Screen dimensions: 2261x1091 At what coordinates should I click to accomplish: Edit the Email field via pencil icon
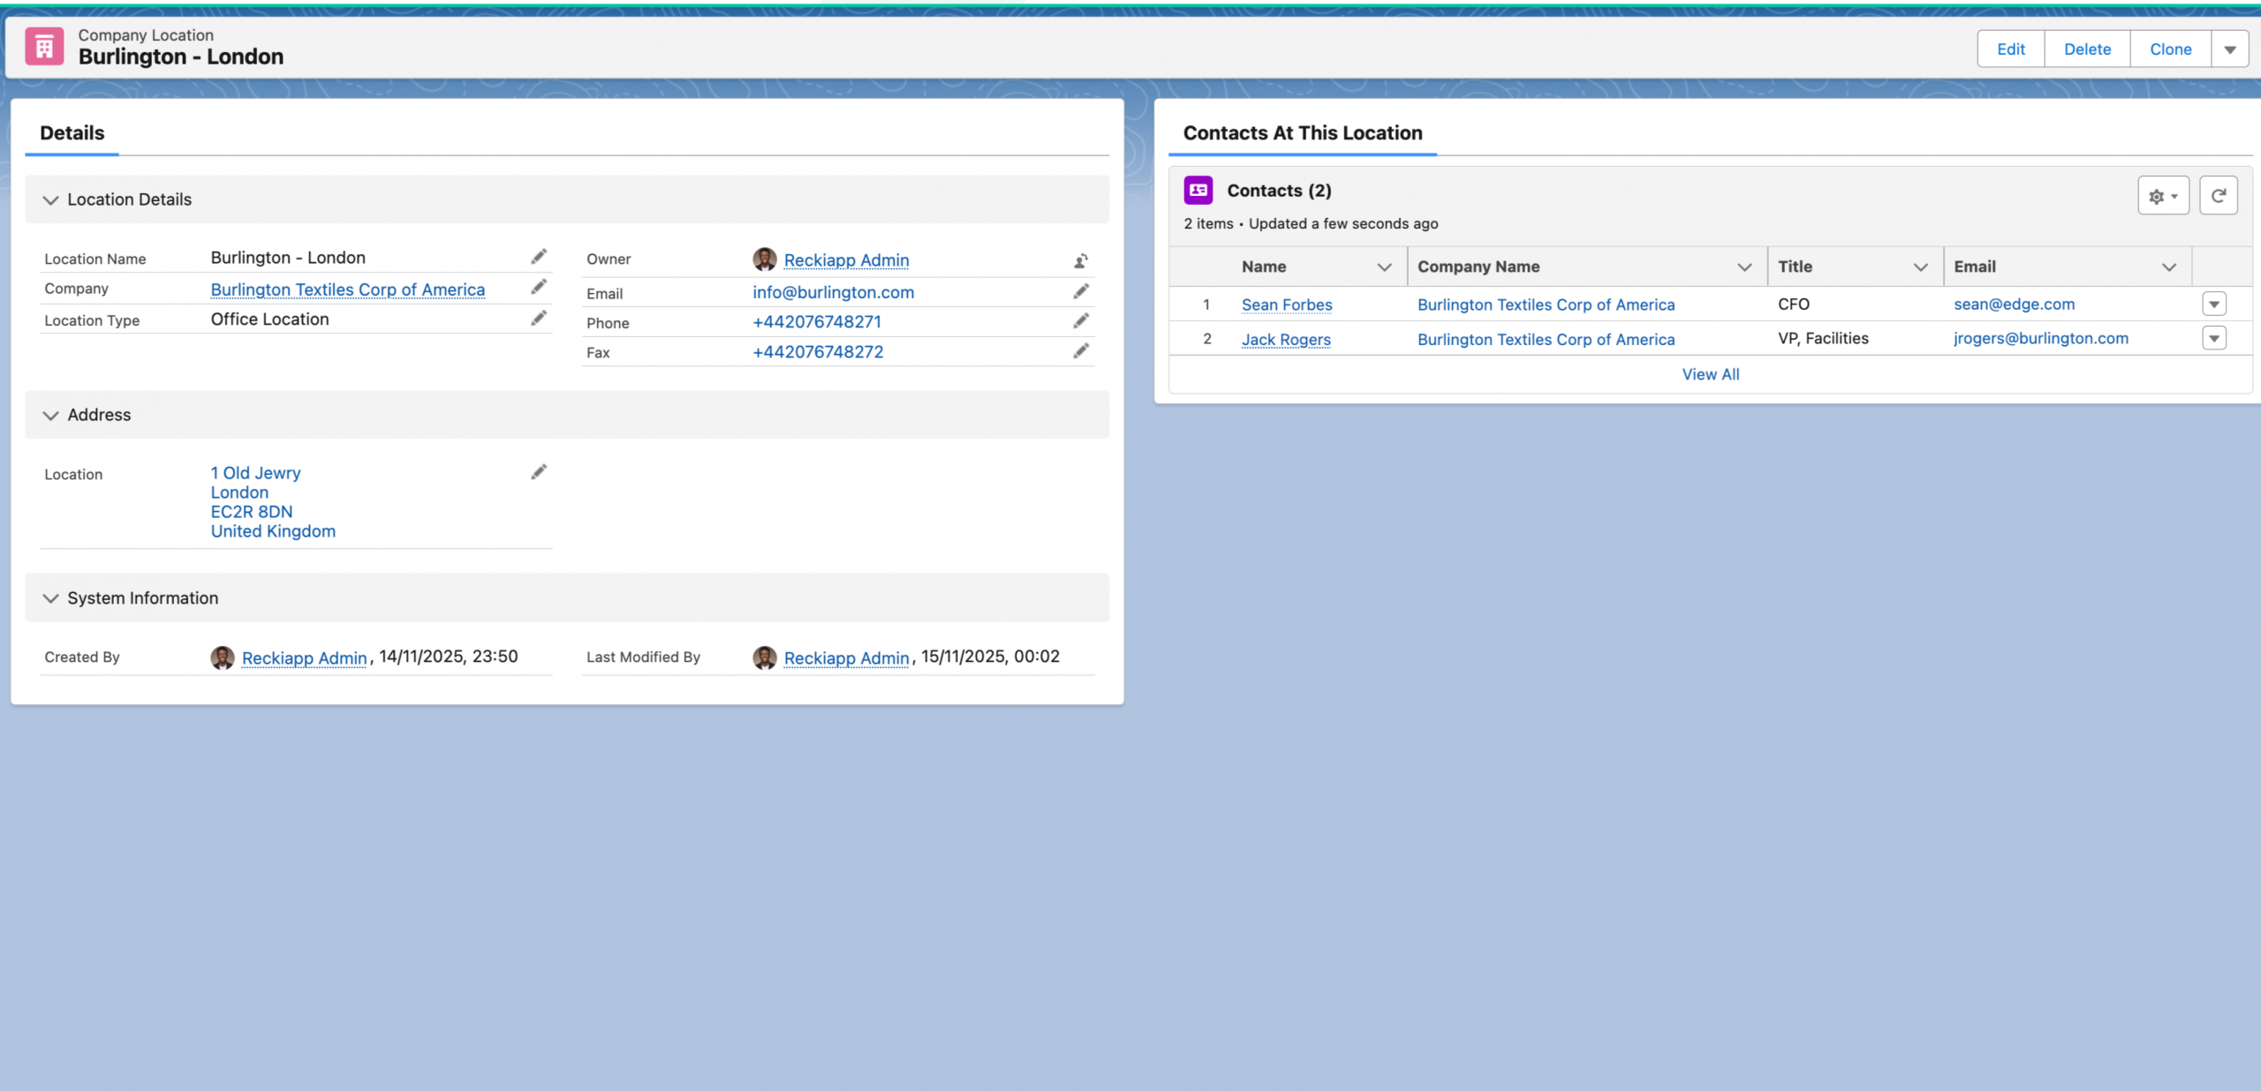pyautogui.click(x=1081, y=291)
